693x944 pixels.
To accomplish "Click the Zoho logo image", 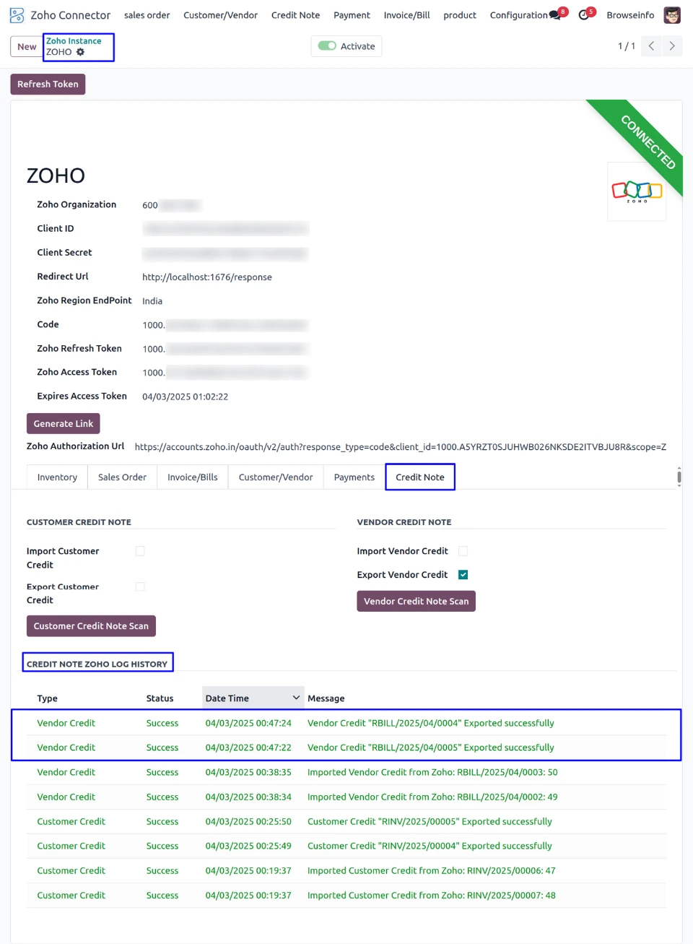I will coord(637,191).
